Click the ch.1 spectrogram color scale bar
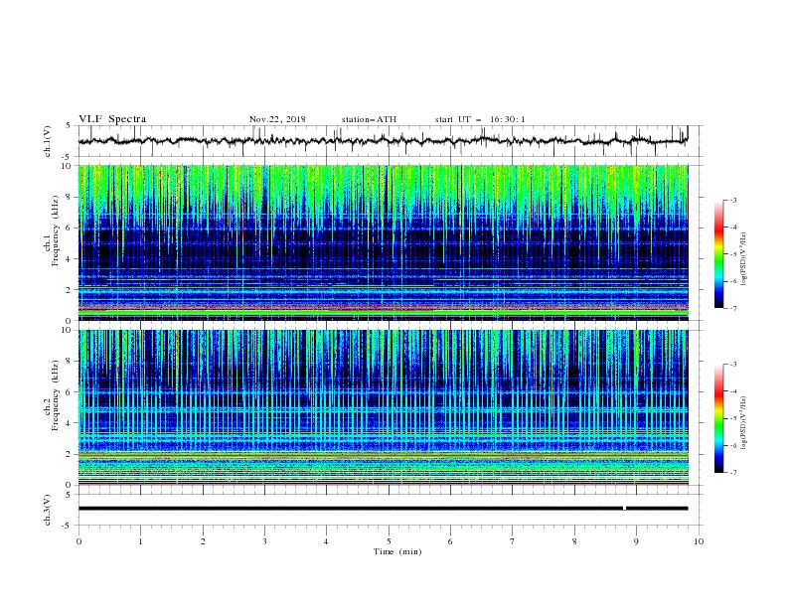Screen dimensions: 787x608 (718, 254)
